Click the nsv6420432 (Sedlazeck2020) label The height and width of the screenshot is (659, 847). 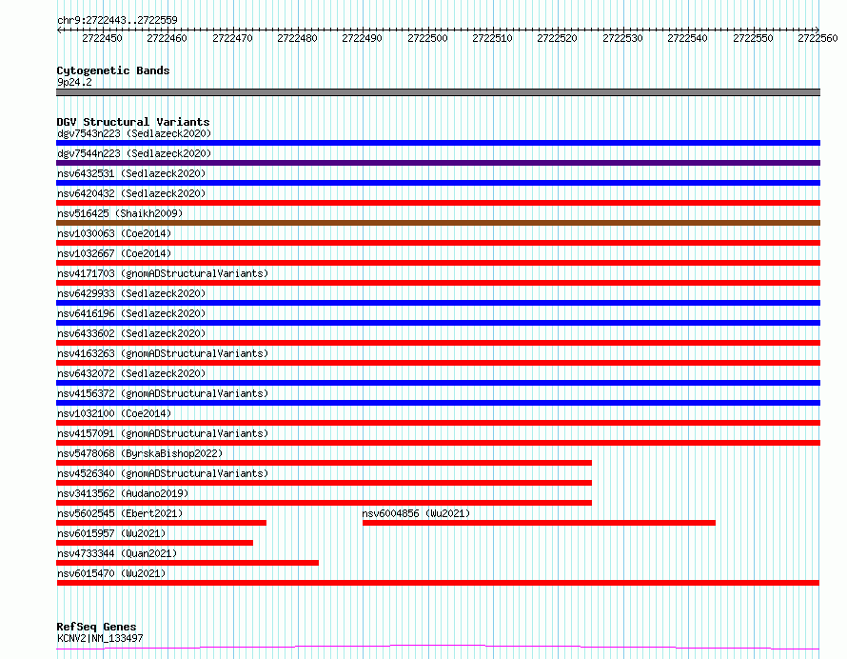tap(131, 193)
